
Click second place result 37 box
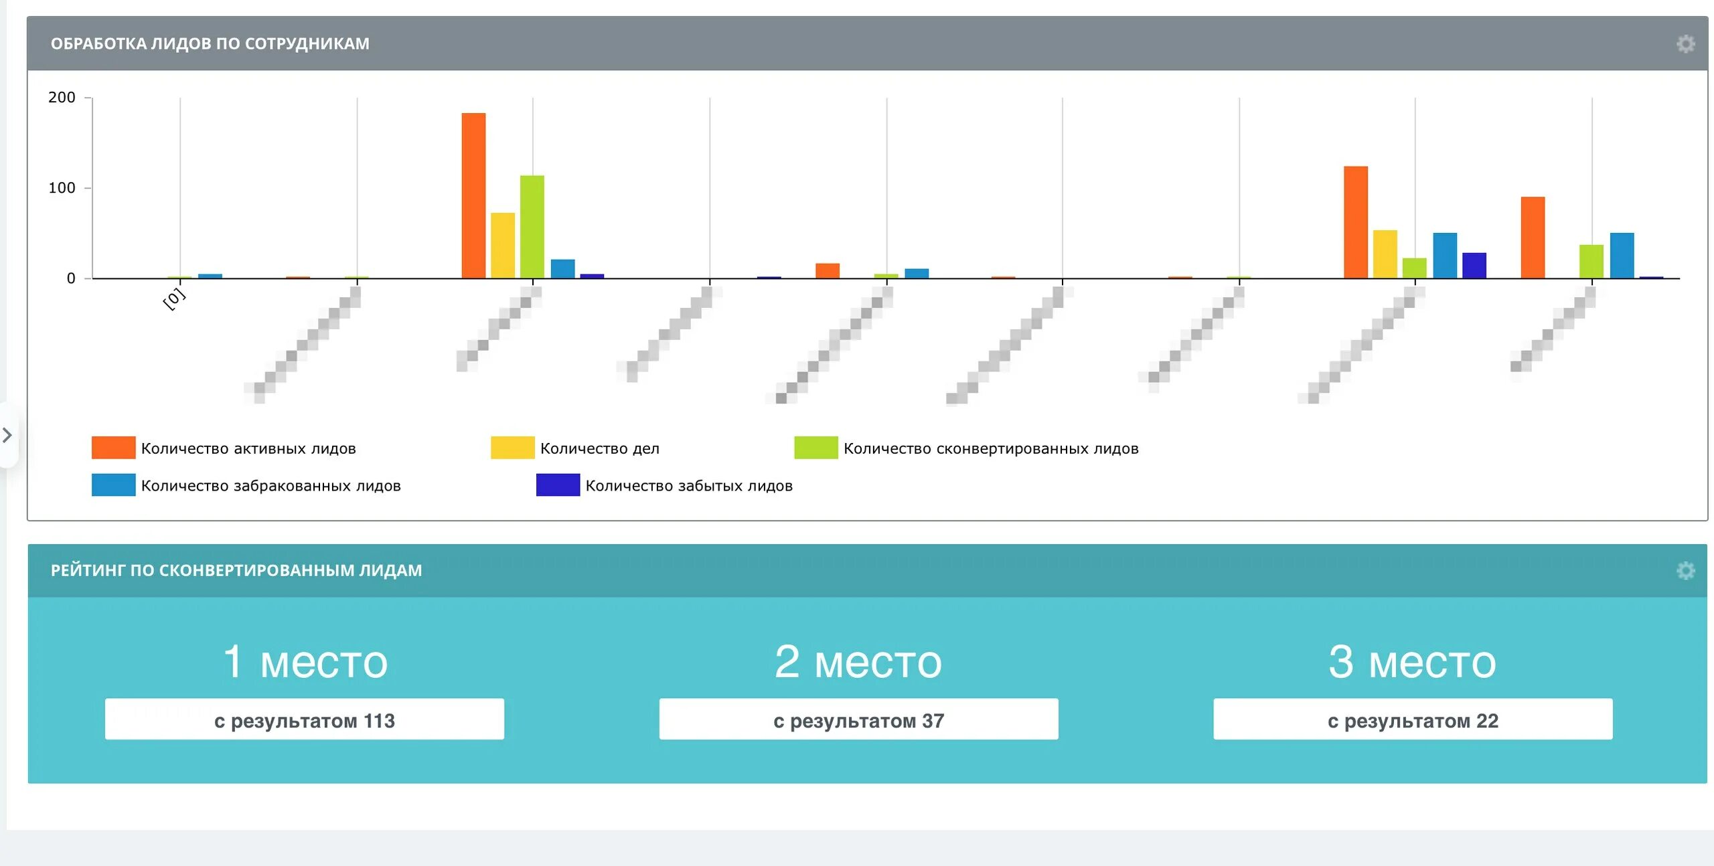tap(858, 719)
